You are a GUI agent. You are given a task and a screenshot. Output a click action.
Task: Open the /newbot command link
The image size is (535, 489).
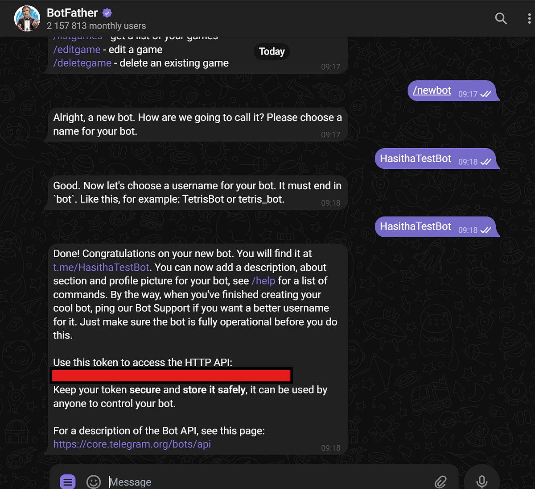(432, 90)
